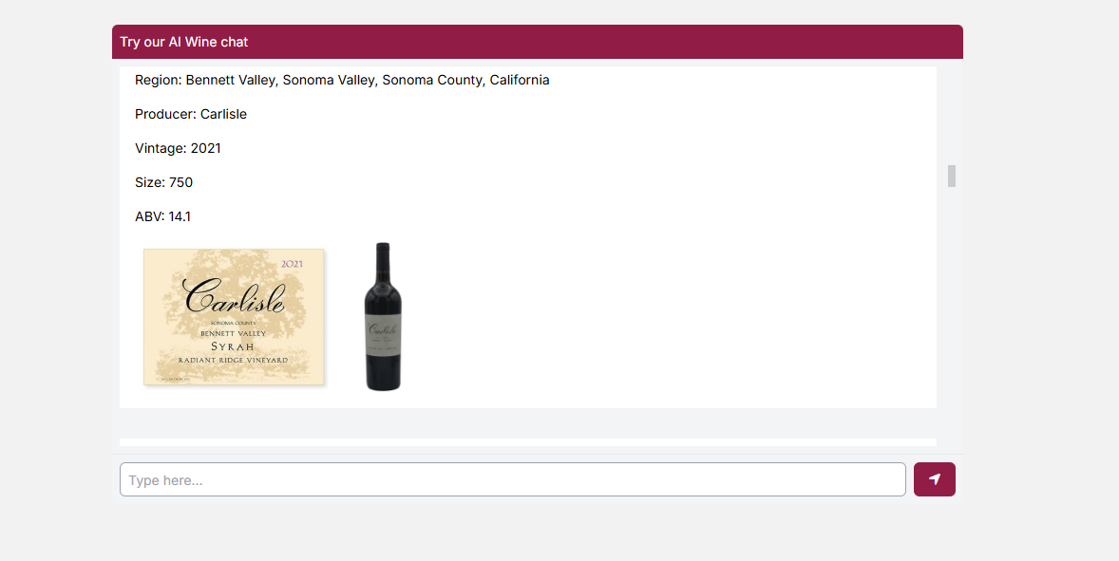Open the Carlisle Syrah label thumbnail
1119x561 pixels.
(x=234, y=317)
